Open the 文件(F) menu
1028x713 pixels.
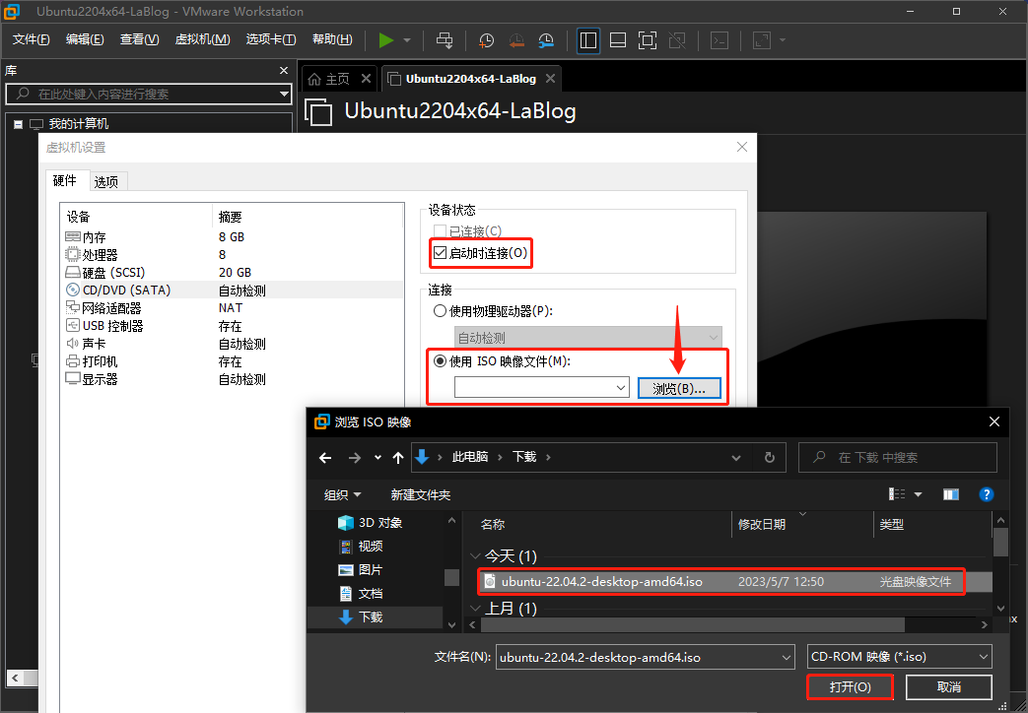click(x=31, y=39)
